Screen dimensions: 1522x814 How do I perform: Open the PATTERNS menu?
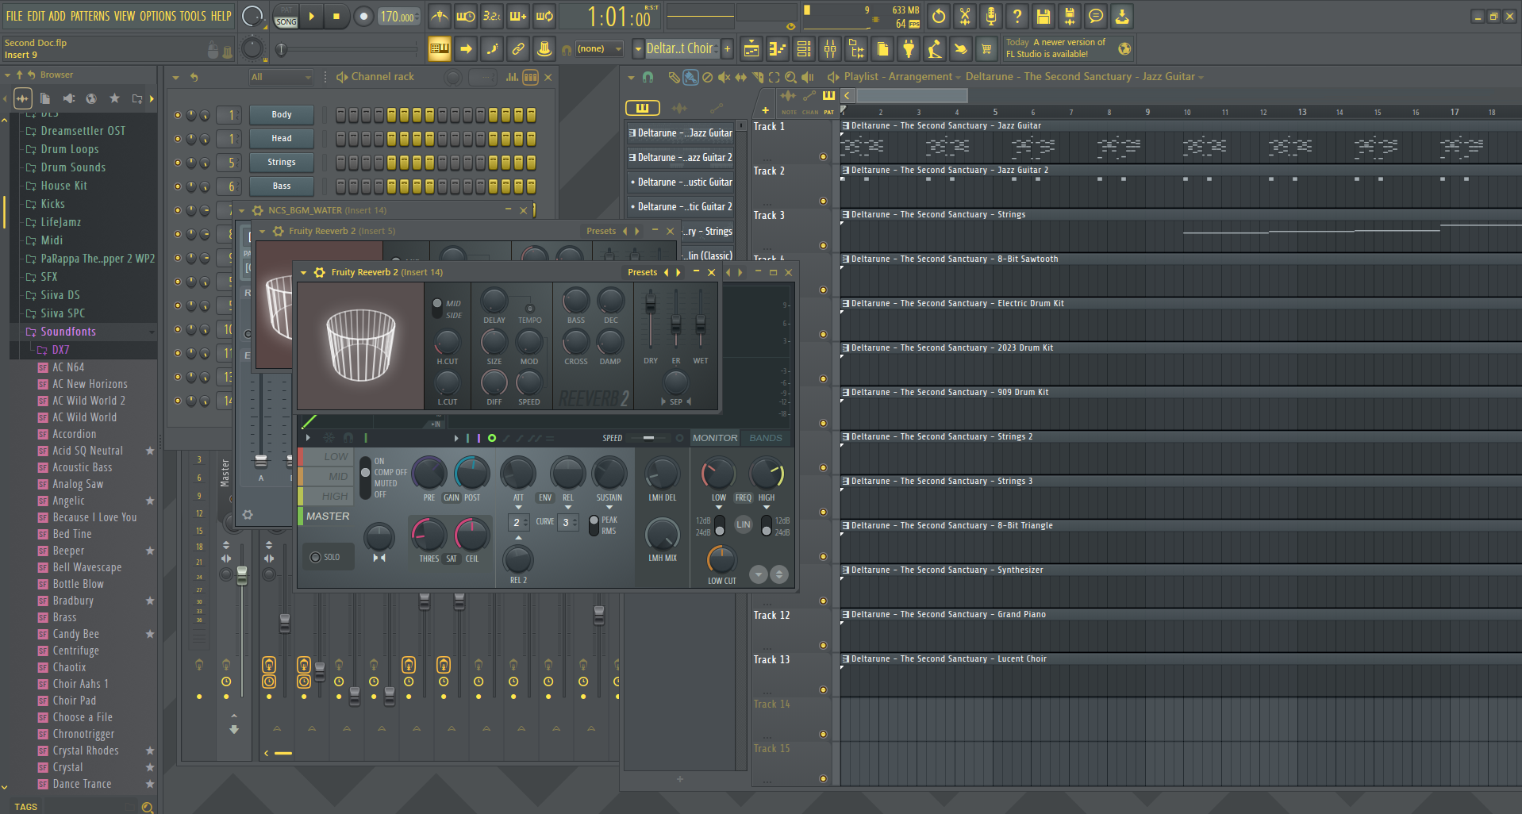click(90, 16)
